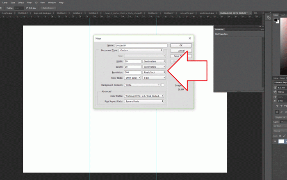Click the lock image pixels brush icon

pos(284,136)
